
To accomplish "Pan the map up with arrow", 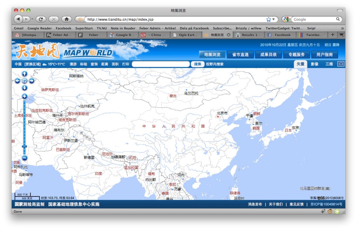I will pyautogui.click(x=24, y=74).
